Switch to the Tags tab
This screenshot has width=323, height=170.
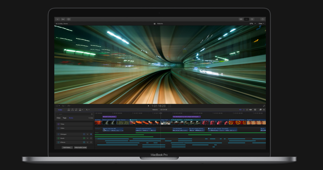click(x=64, y=118)
